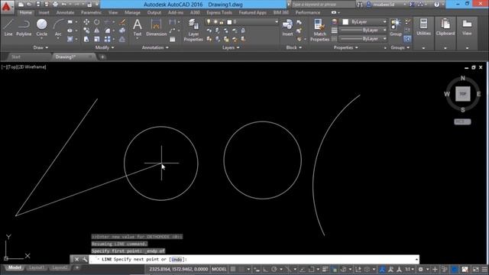Click the Rectangle tool in Draw panel
Image resolution: width=489 pixels, height=275 pixels.
[70, 22]
